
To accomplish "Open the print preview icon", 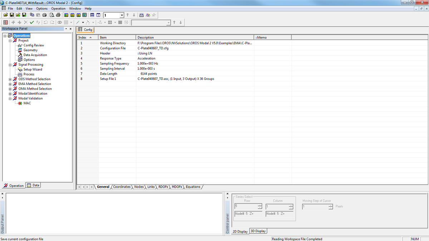I will 52,15.
